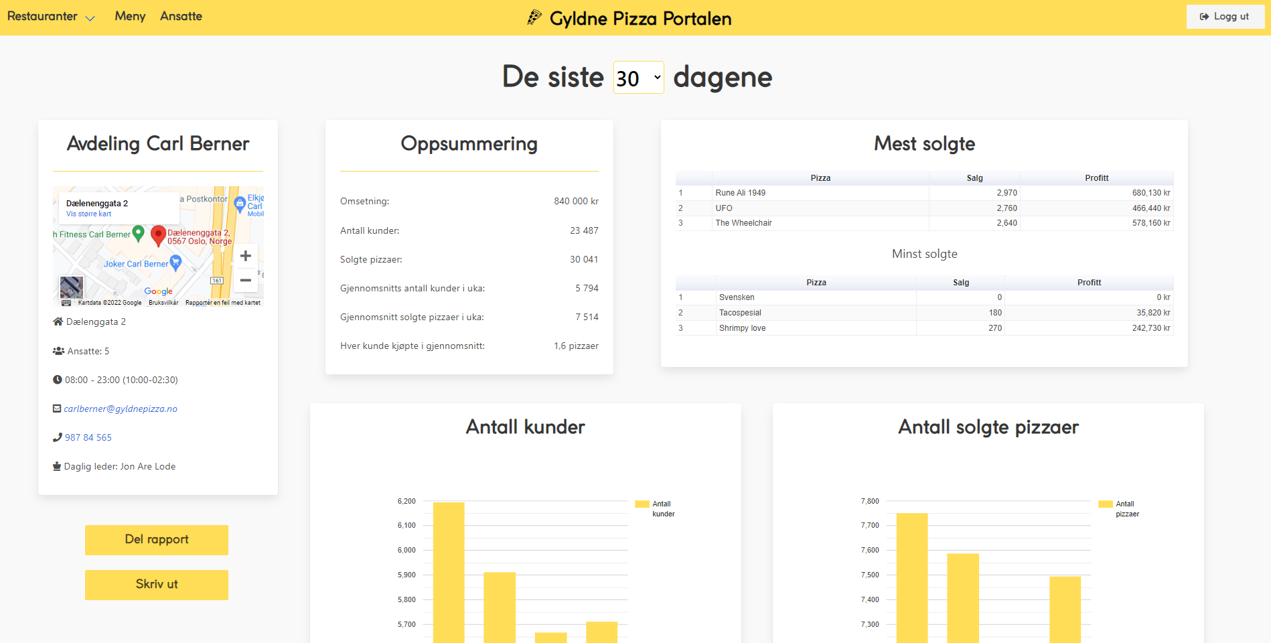Click the Skriv ut button
Screen dimensions: 1271x643
coord(157,585)
